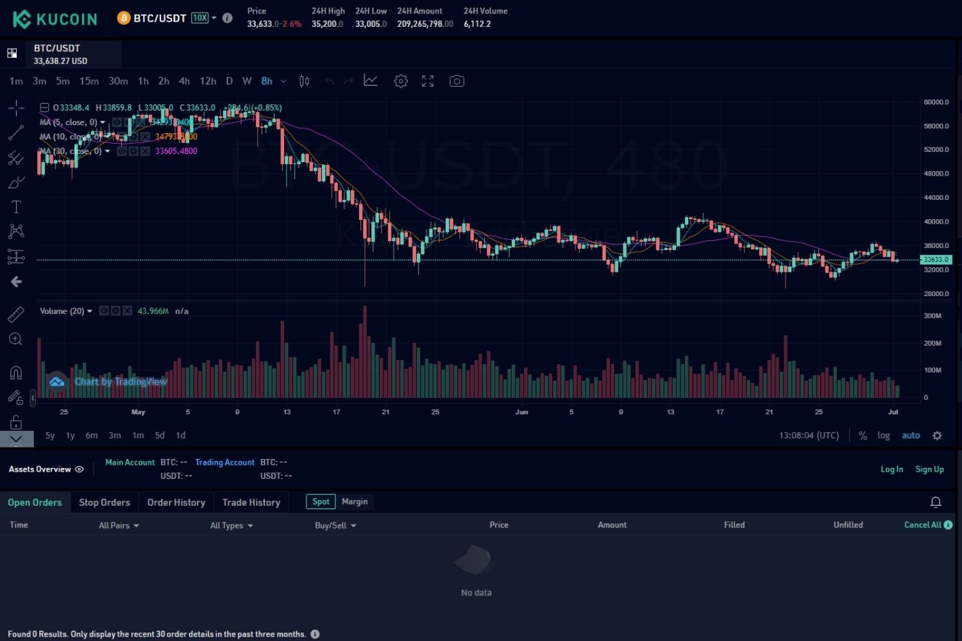Expand the All Pairs filter dropdown
962x641 pixels.
[119, 526]
